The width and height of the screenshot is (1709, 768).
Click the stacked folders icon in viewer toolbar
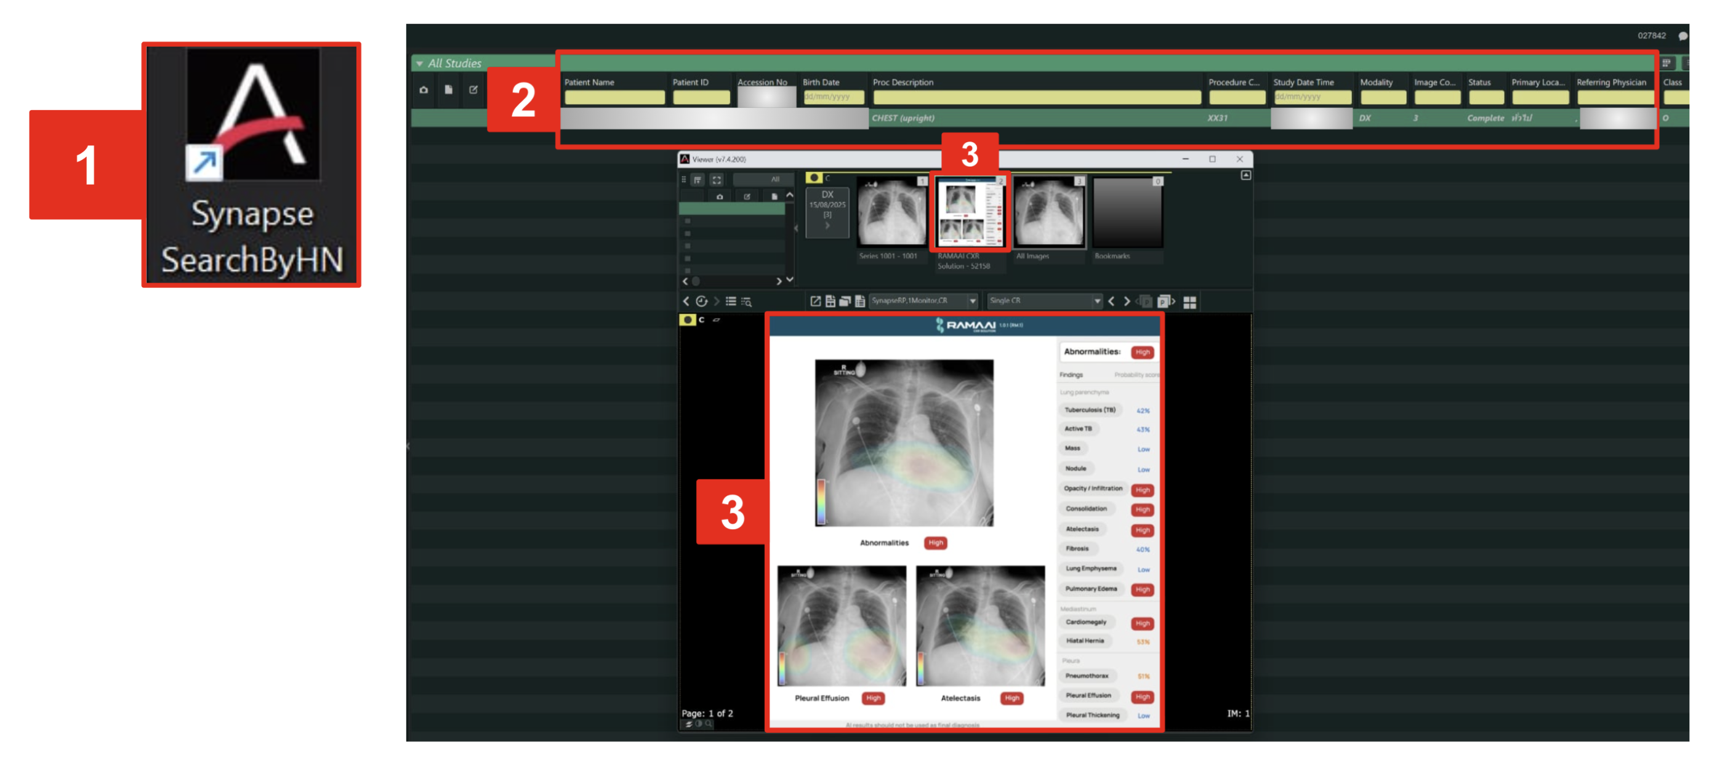click(845, 301)
